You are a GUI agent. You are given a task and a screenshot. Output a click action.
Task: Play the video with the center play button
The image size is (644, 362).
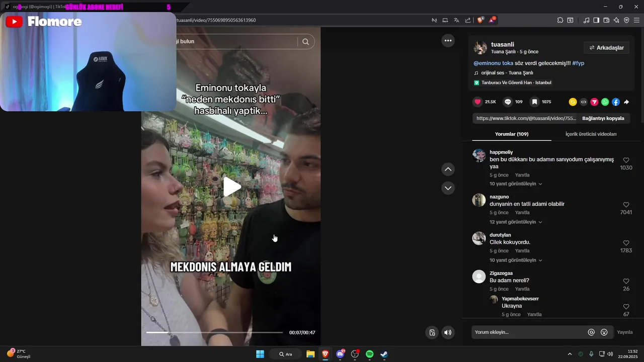tap(231, 187)
